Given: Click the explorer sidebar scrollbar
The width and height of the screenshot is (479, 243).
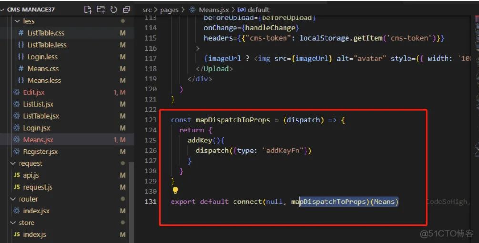Looking at the screenshot, I should (x=132, y=202).
